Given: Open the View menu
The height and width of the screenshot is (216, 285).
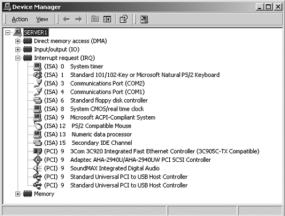Looking at the screenshot, I should pos(42,19).
